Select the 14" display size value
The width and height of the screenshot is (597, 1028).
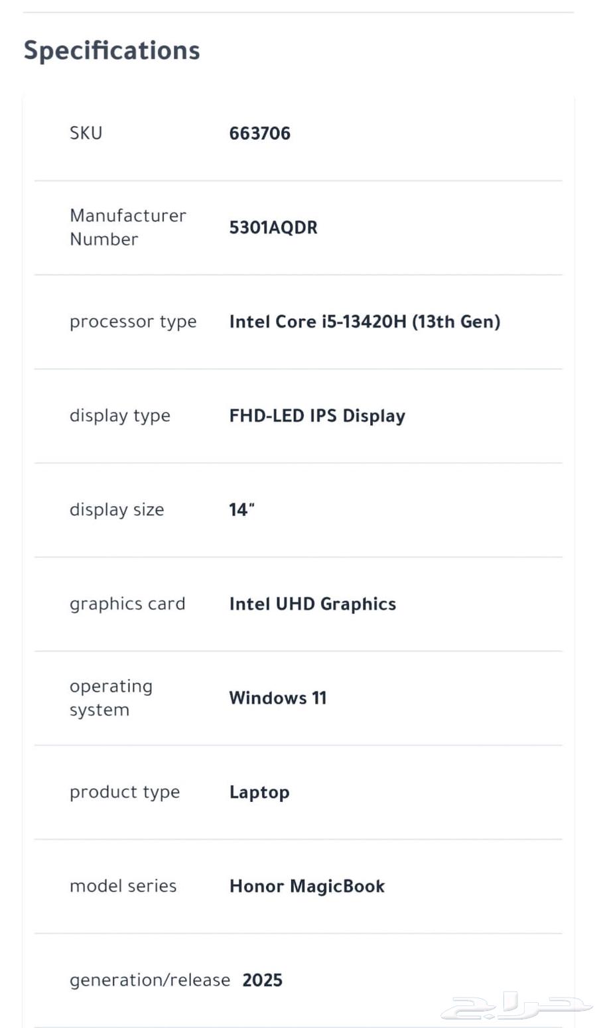241,510
